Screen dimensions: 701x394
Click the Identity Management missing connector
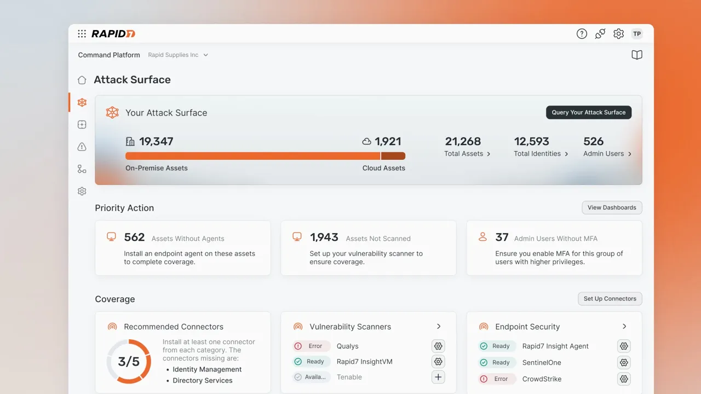click(x=207, y=369)
